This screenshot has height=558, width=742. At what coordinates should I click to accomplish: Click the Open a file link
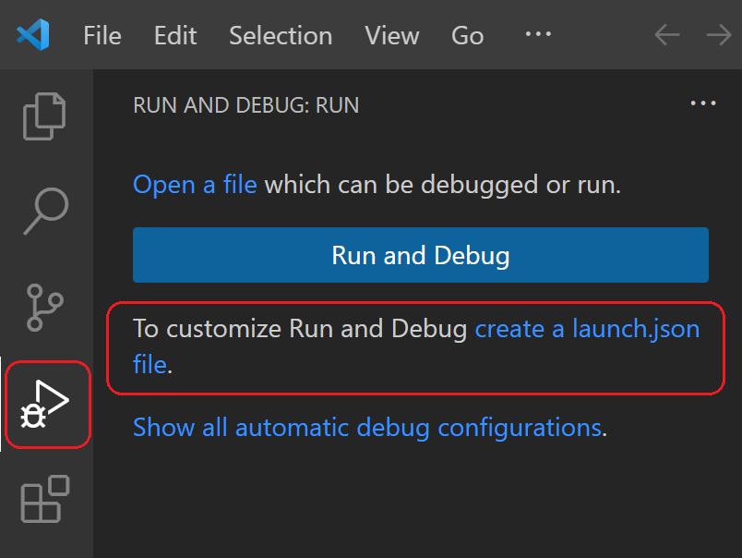pos(195,185)
